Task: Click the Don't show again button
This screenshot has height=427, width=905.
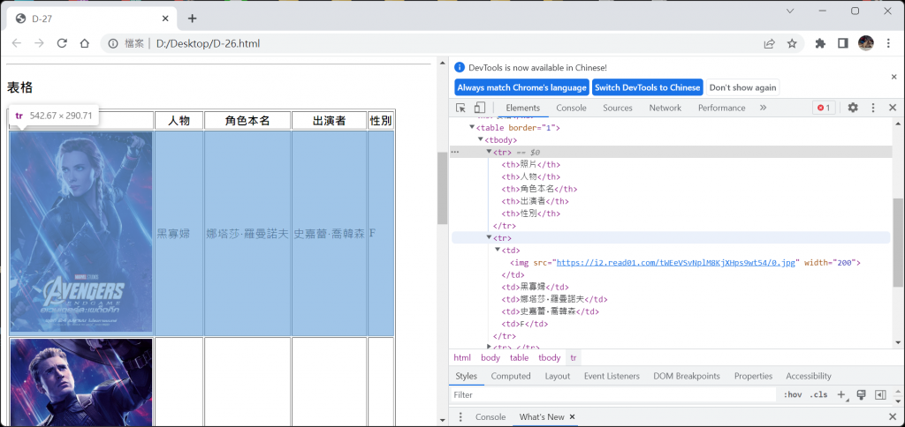Action: [x=742, y=87]
